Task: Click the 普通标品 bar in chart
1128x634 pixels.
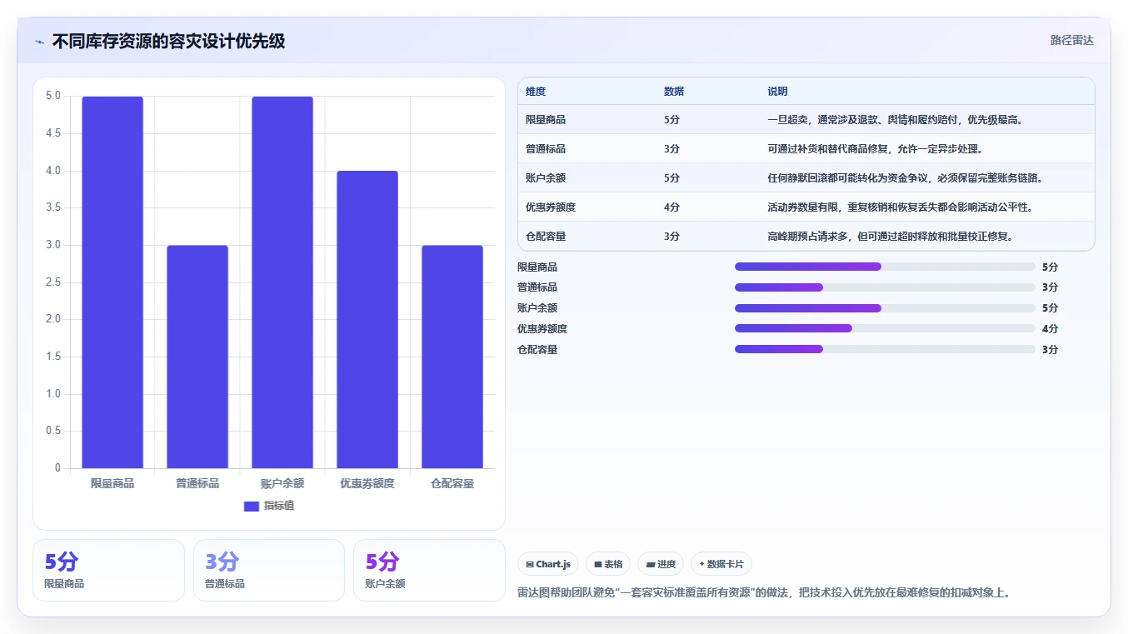Action: point(197,357)
